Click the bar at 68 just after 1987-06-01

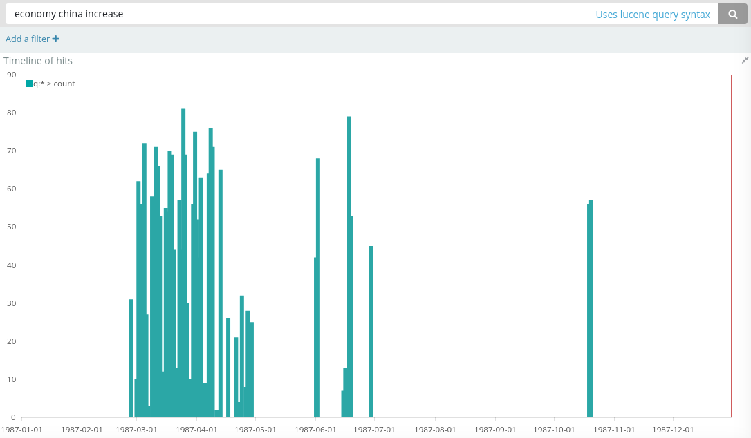[x=318, y=287]
